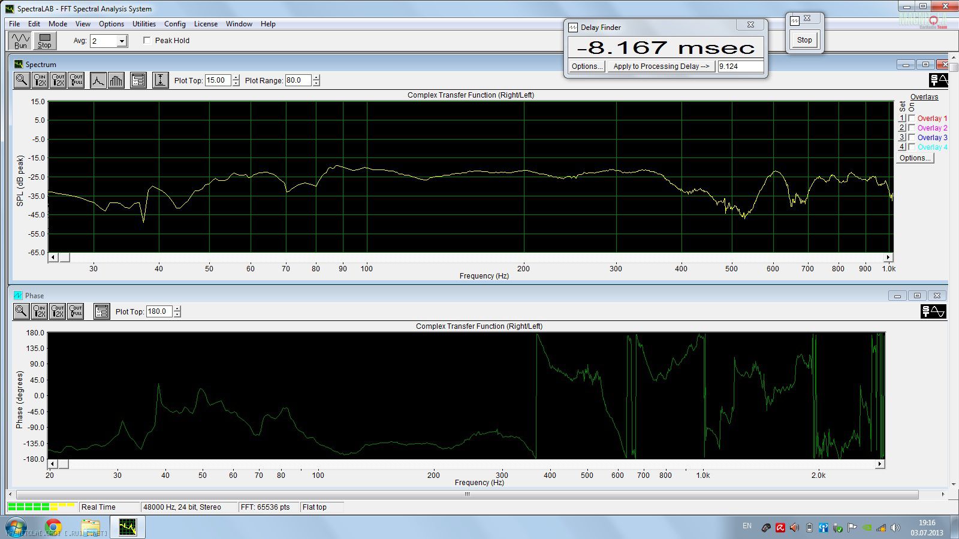Screen dimensions: 959x539
Task: Click Zoom Out Full in Spectrum toolbar
Action: coord(76,80)
